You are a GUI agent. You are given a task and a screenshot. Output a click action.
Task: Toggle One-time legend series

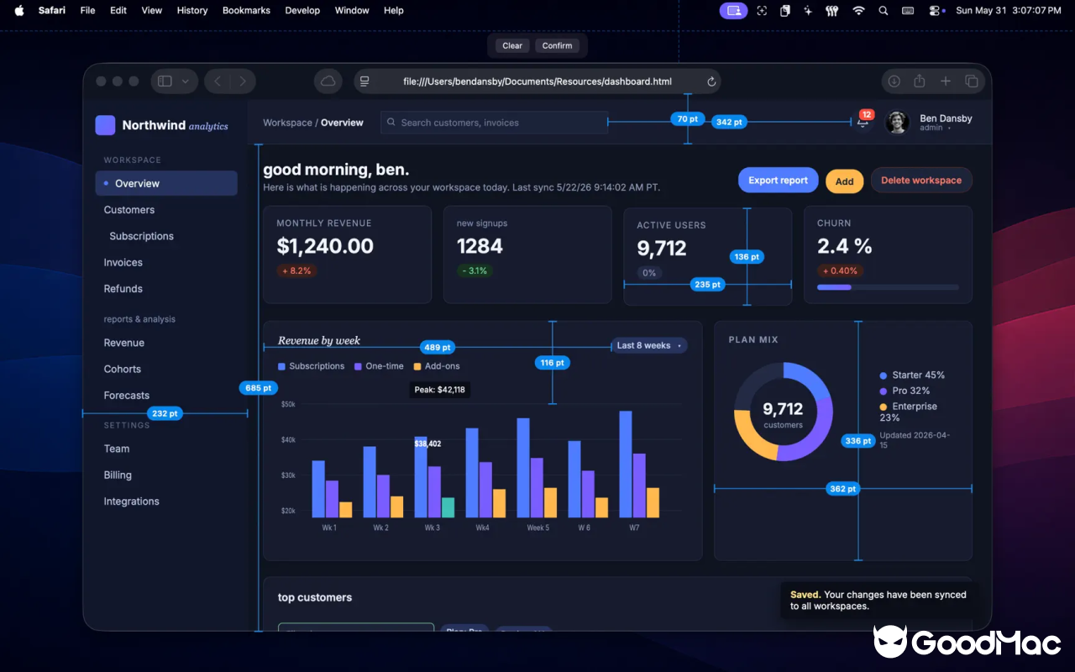[x=379, y=366]
